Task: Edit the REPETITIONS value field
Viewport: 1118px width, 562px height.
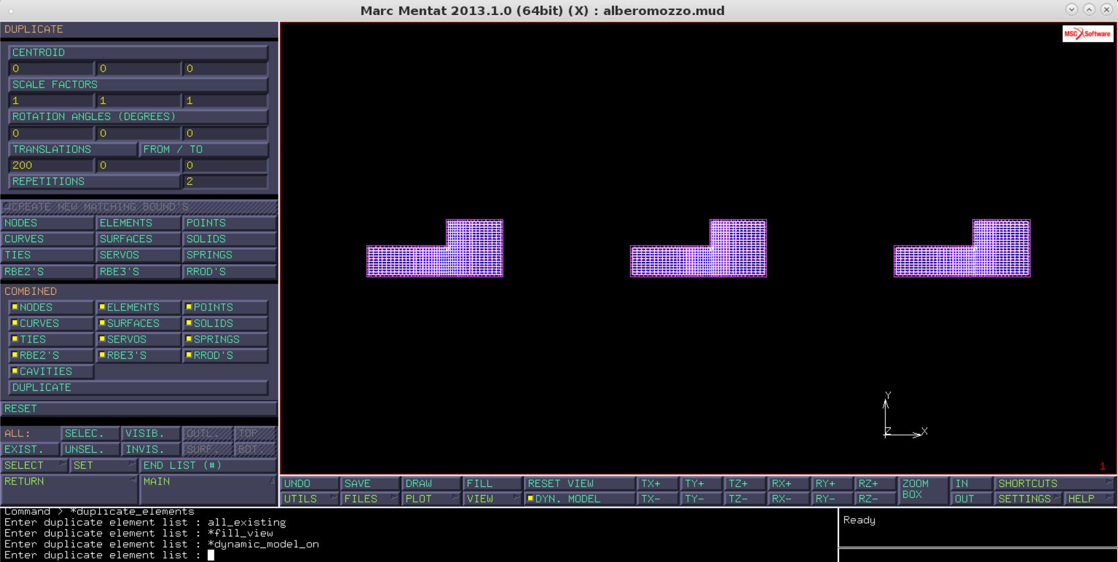Action: [x=225, y=182]
